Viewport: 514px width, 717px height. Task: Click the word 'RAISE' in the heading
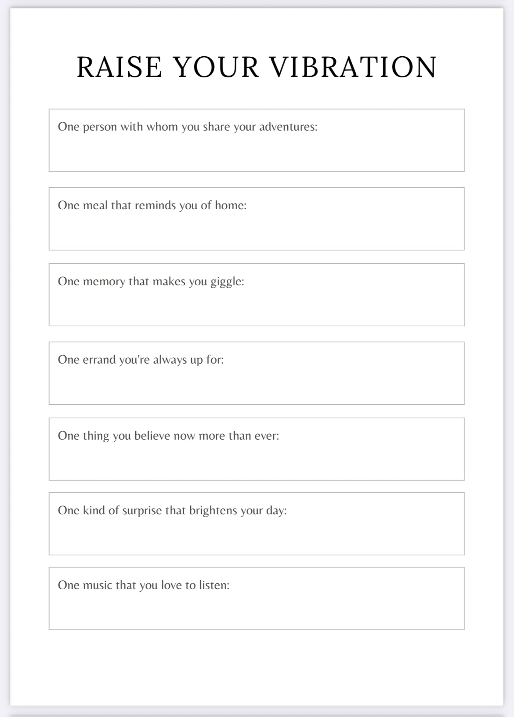coord(119,67)
